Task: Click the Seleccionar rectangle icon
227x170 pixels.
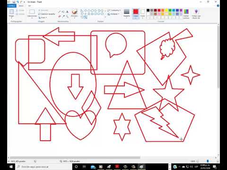Action: click(x=32, y=12)
